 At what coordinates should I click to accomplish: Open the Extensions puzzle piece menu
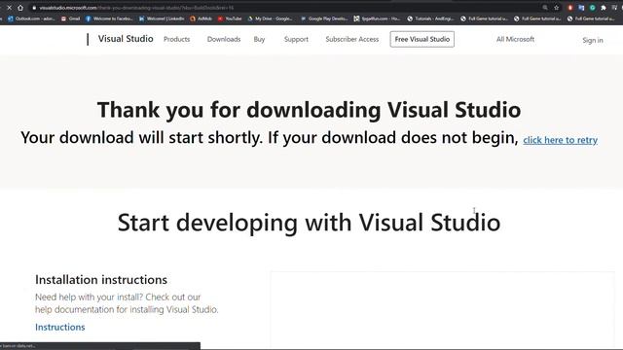[604, 8]
